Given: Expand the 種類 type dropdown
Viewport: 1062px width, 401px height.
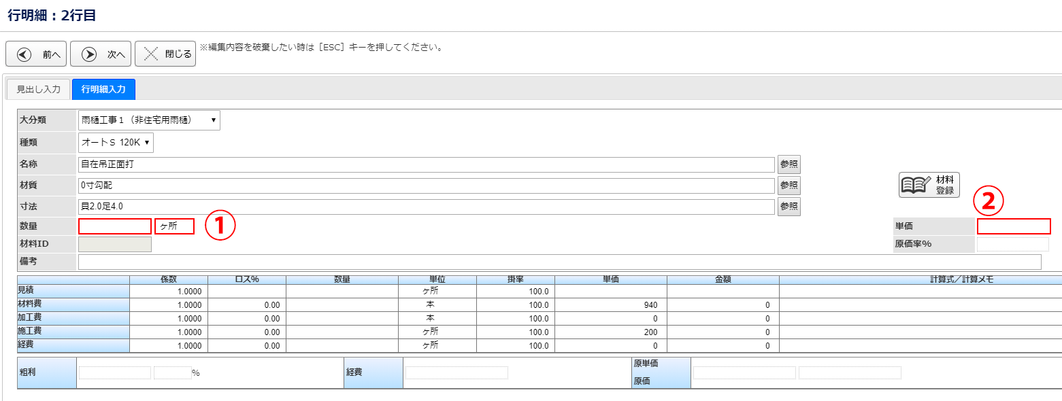Looking at the screenshot, I should point(116,143).
